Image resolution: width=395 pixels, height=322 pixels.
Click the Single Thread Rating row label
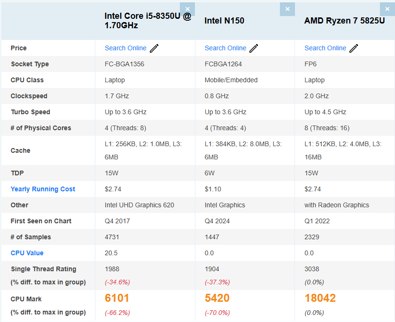[x=43, y=269]
